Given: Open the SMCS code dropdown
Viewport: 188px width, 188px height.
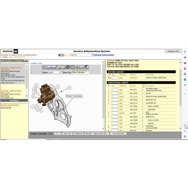Looking at the screenshot, I should [58, 134].
